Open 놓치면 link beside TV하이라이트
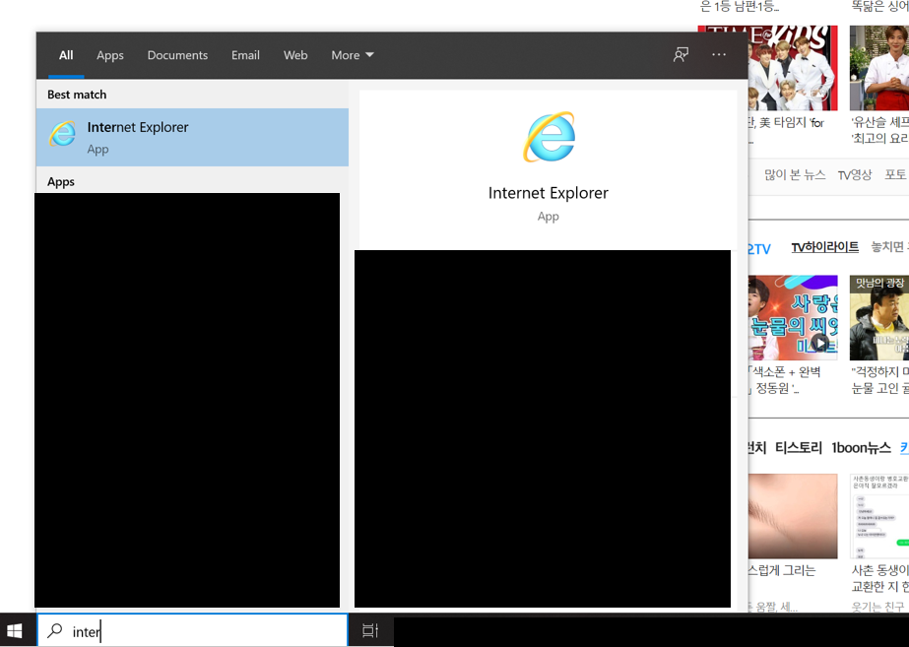 (890, 247)
